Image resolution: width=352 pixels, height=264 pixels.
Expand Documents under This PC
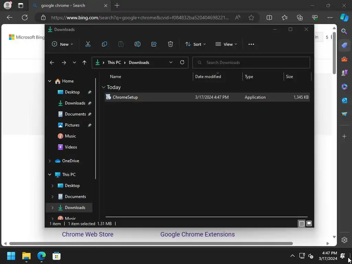52,197
